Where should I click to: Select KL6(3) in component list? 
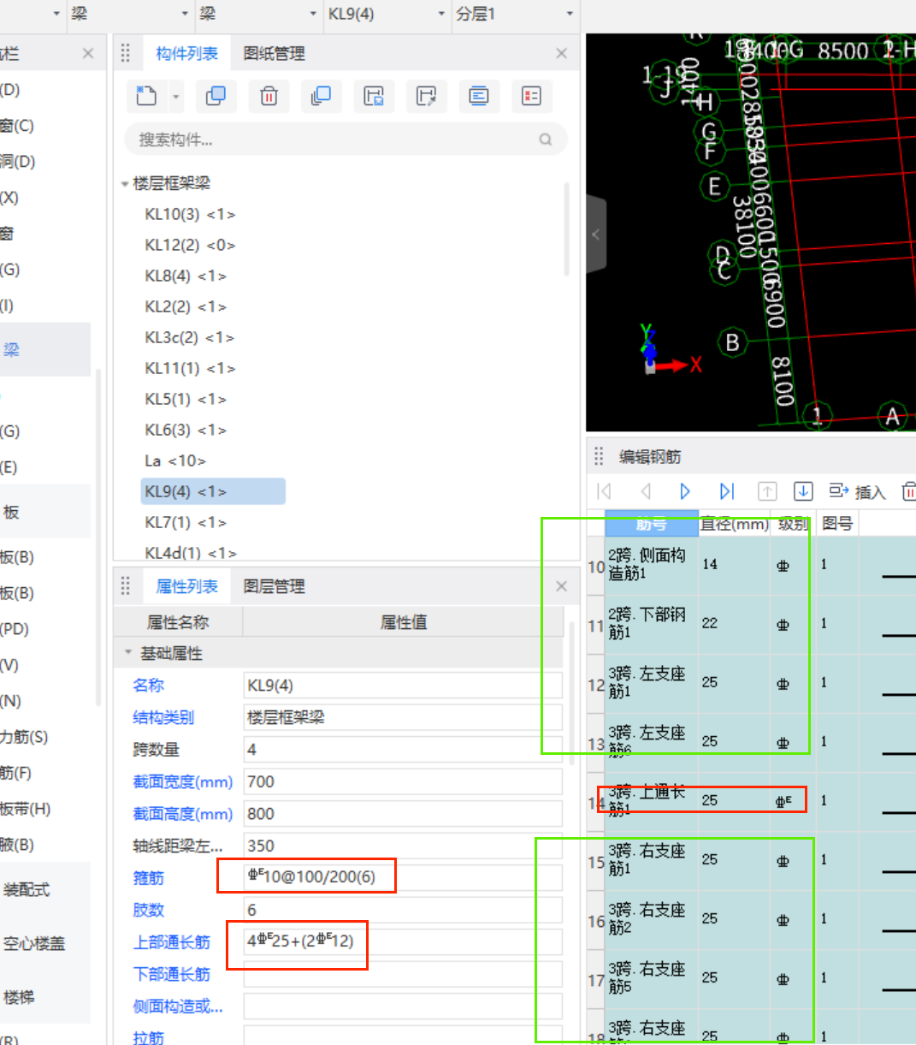click(x=186, y=430)
